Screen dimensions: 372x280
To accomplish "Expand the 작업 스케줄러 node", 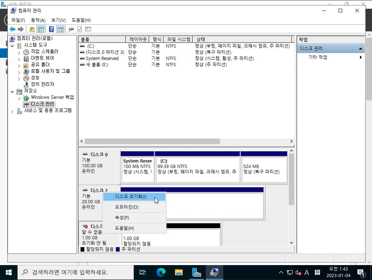I will click(19, 53).
